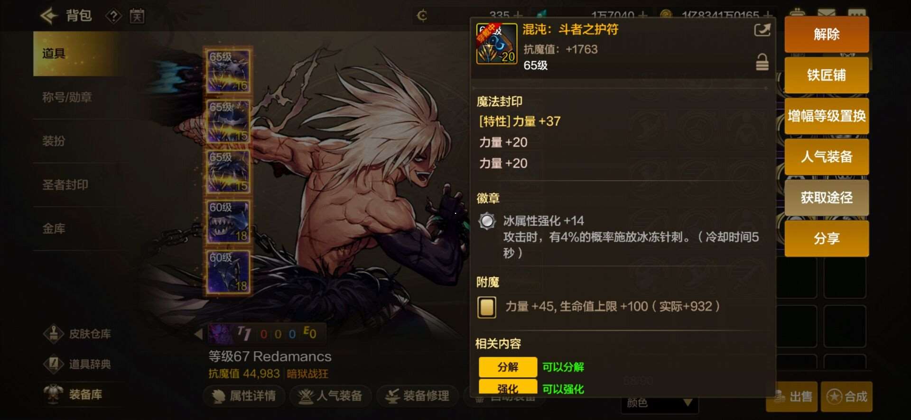Click the back arrow beside 背包

point(49,16)
